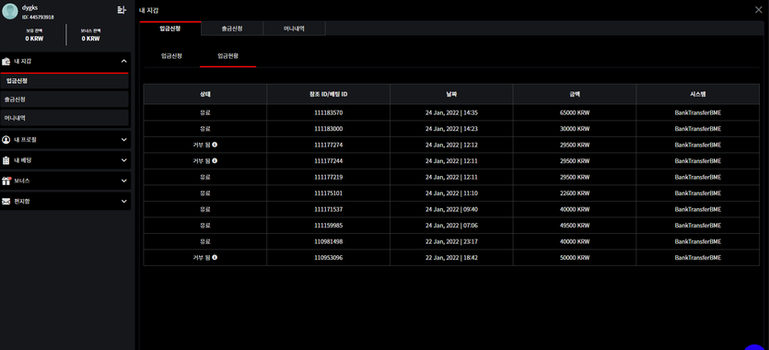The width and height of the screenshot is (769, 350).
Task: Click reference ID 110953096
Action: point(329,257)
